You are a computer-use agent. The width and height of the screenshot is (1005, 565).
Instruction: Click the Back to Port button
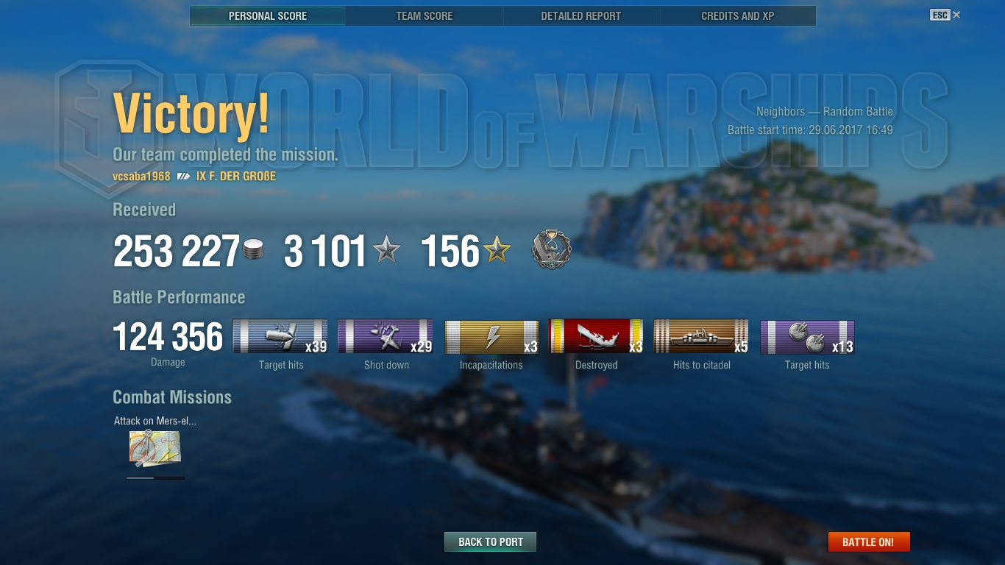[491, 542]
